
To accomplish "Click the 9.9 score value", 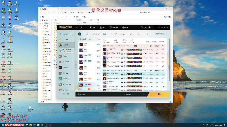I will pos(163,50).
